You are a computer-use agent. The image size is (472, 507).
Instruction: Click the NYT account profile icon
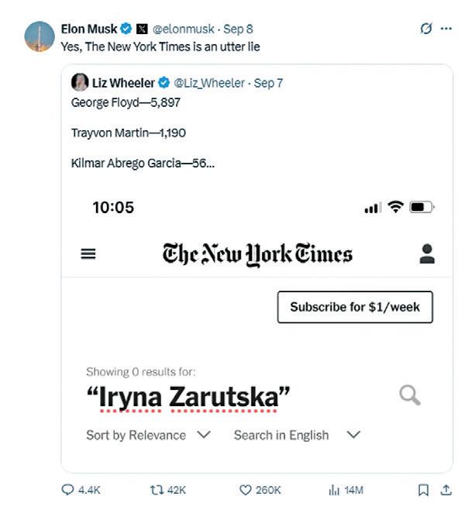coord(426,253)
